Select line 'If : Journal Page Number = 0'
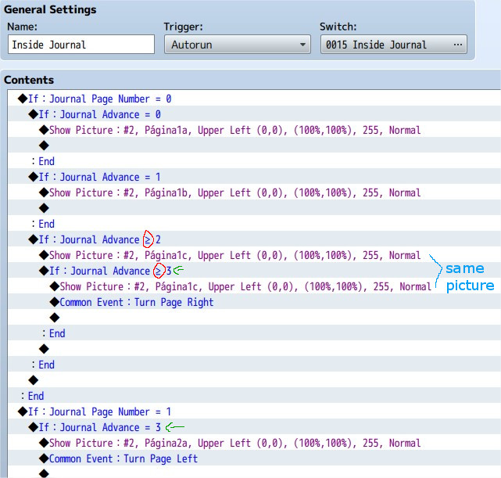The width and height of the screenshot is (501, 478). point(254,99)
